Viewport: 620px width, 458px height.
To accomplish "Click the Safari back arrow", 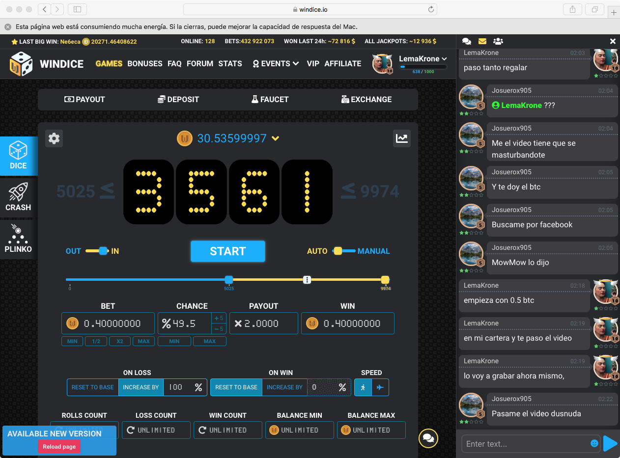I will click(44, 9).
